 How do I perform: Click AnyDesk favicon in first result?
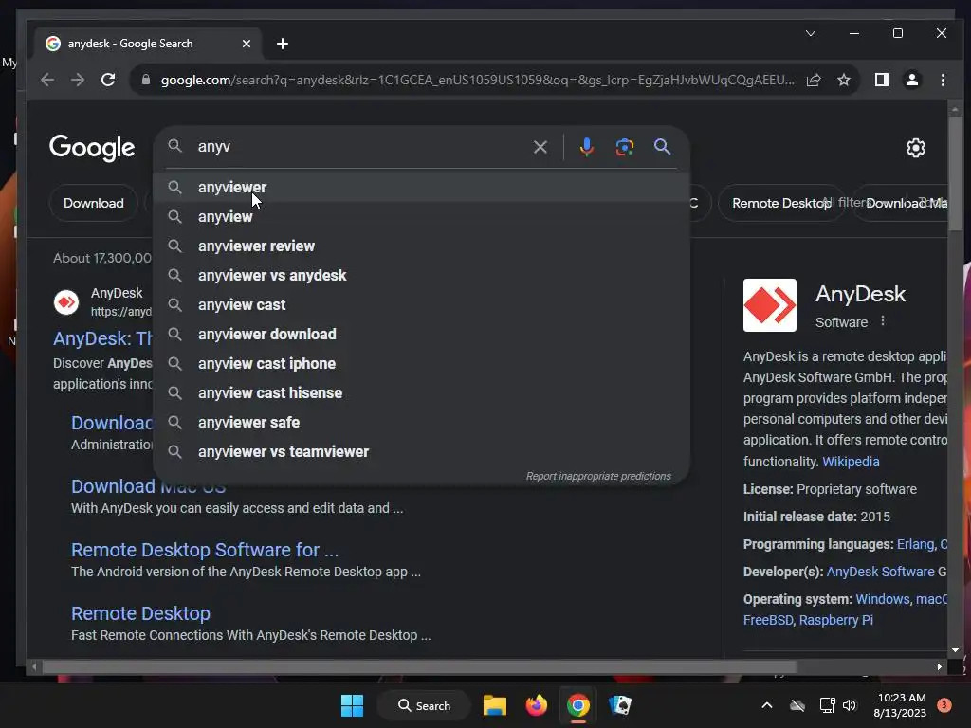point(66,302)
